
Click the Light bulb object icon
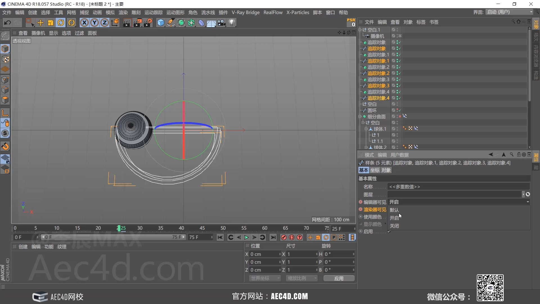coord(231,23)
